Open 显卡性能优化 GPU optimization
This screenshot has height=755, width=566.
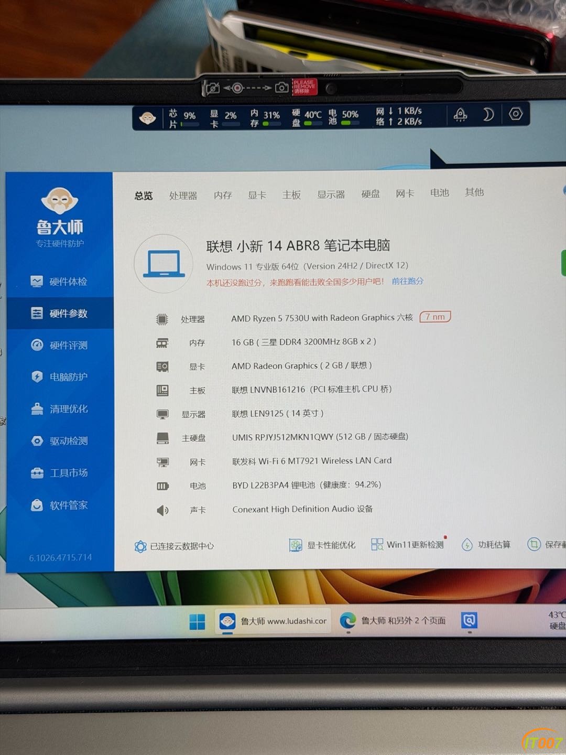(x=322, y=545)
